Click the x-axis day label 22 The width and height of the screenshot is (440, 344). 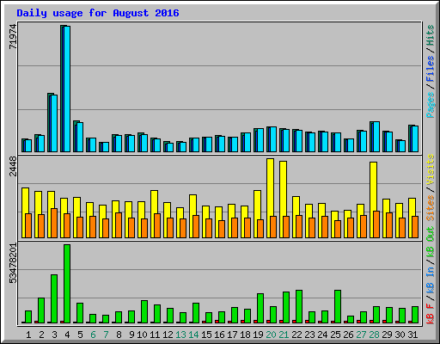296,335
